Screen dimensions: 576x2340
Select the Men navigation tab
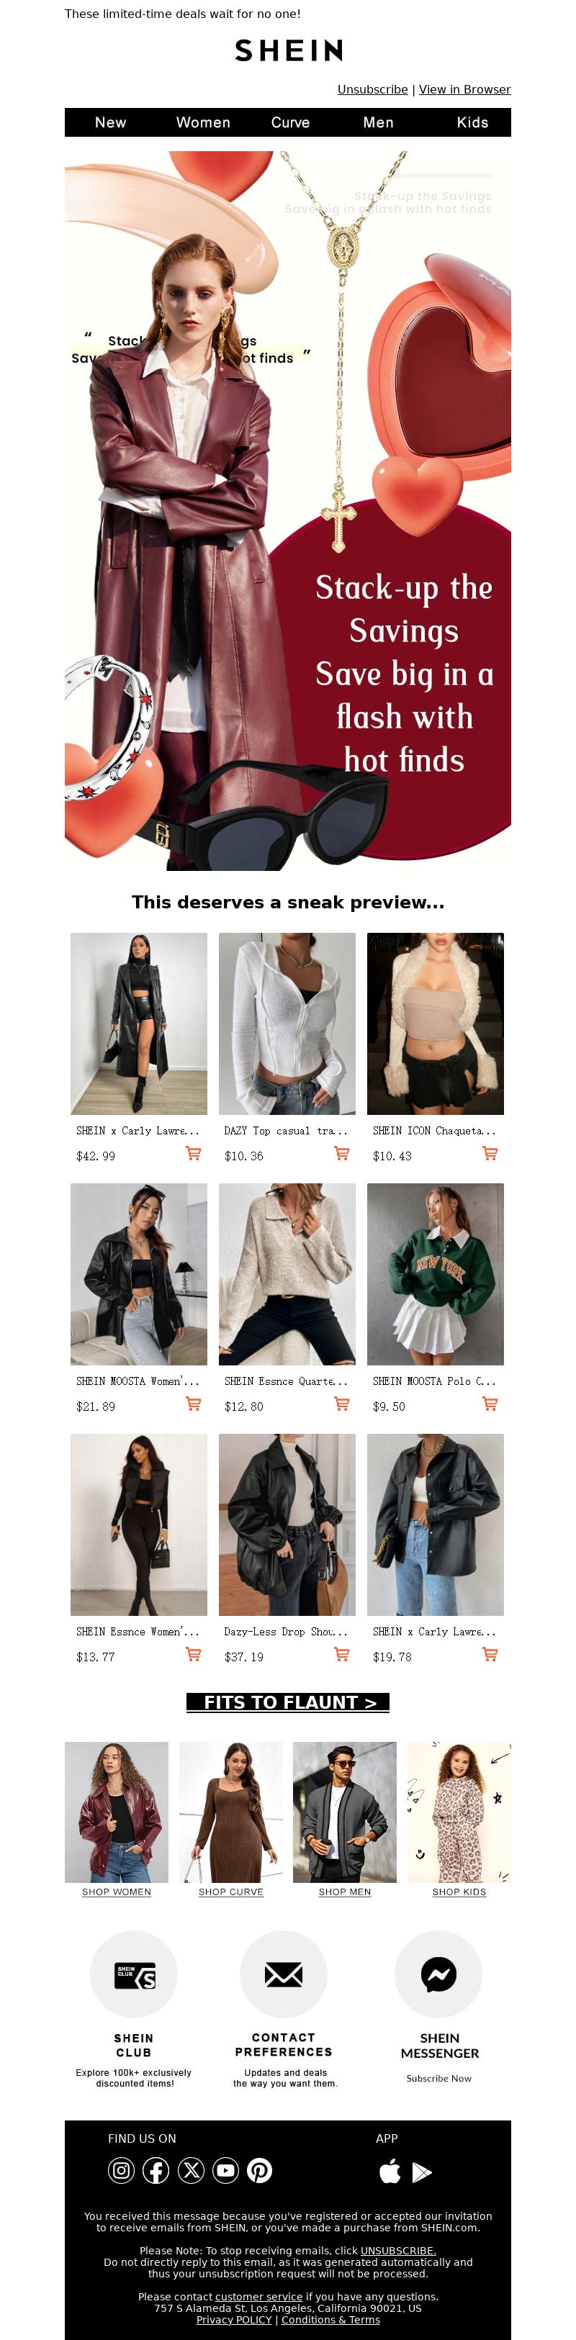click(x=379, y=122)
